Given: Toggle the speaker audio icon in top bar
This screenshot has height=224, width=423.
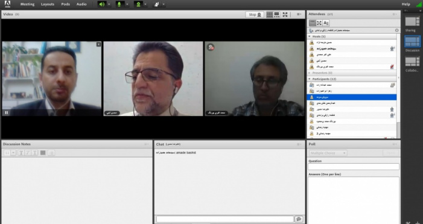Looking at the screenshot, I should pyautogui.click(x=102, y=4).
